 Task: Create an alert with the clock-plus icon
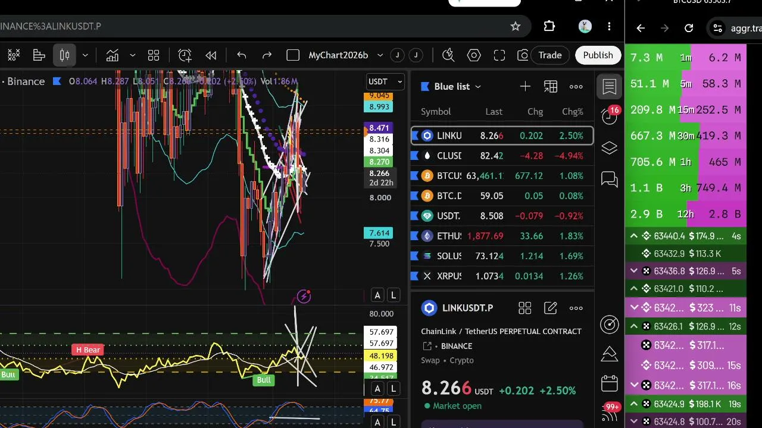coord(185,55)
